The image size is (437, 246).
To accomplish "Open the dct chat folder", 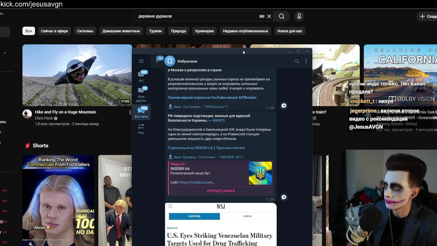I will [141, 76].
